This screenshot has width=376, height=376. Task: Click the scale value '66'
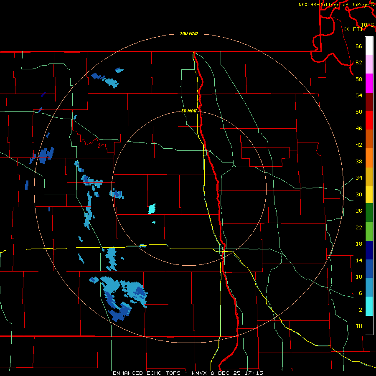click(x=359, y=46)
